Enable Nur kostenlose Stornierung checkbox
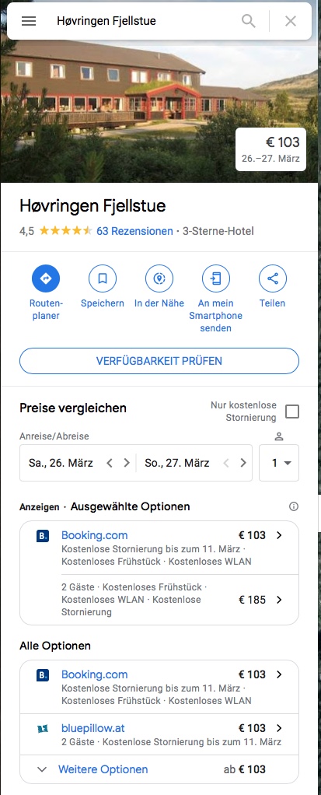This screenshot has height=795, width=321. pyautogui.click(x=292, y=412)
